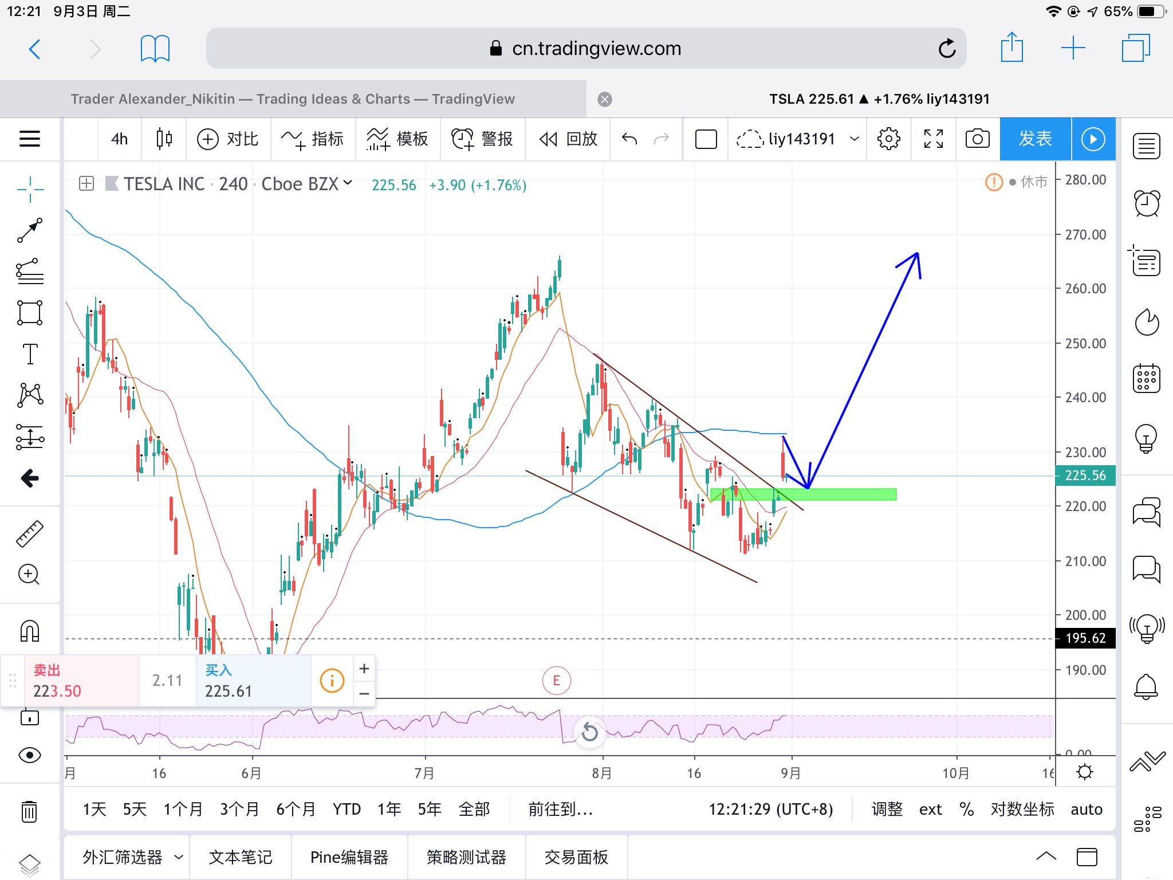This screenshot has width=1173, height=880.
Task: Expand the 外汇筛选器 screener dropdown
Action: pyautogui.click(x=179, y=857)
